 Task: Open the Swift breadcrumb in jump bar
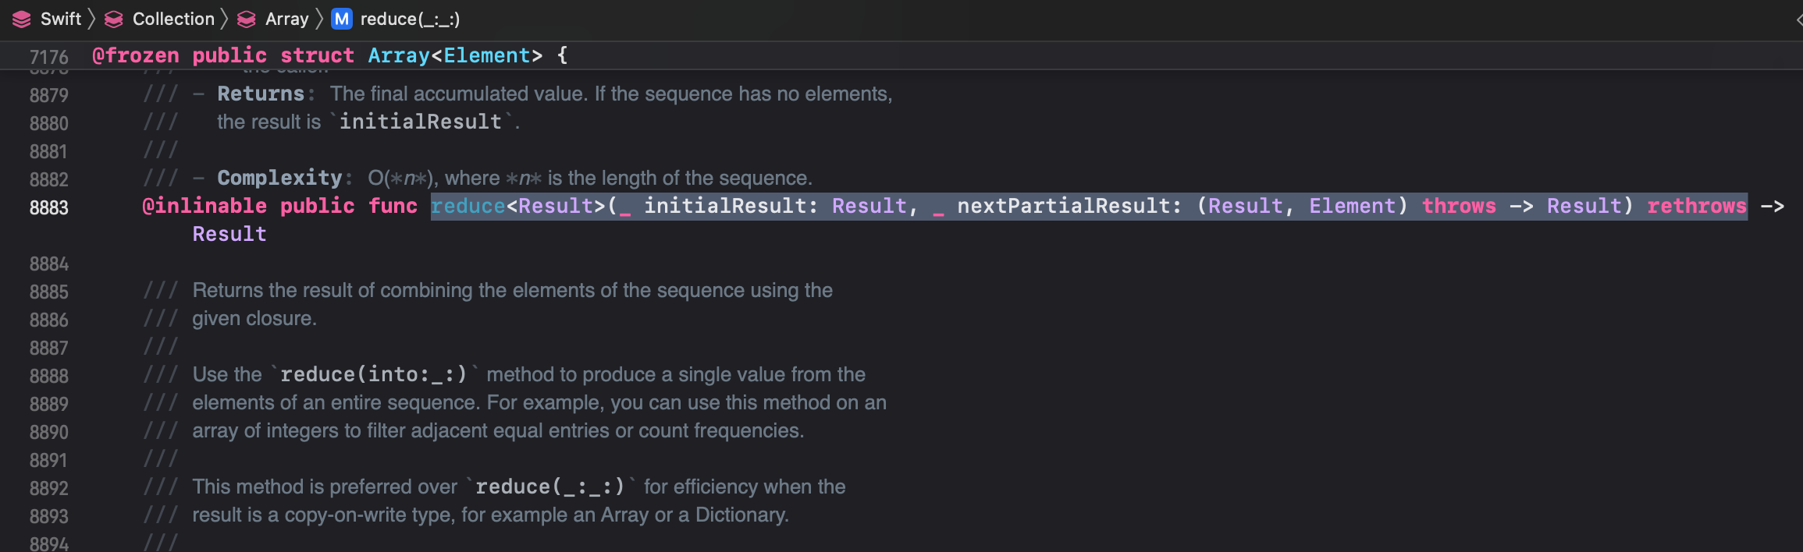(x=61, y=19)
